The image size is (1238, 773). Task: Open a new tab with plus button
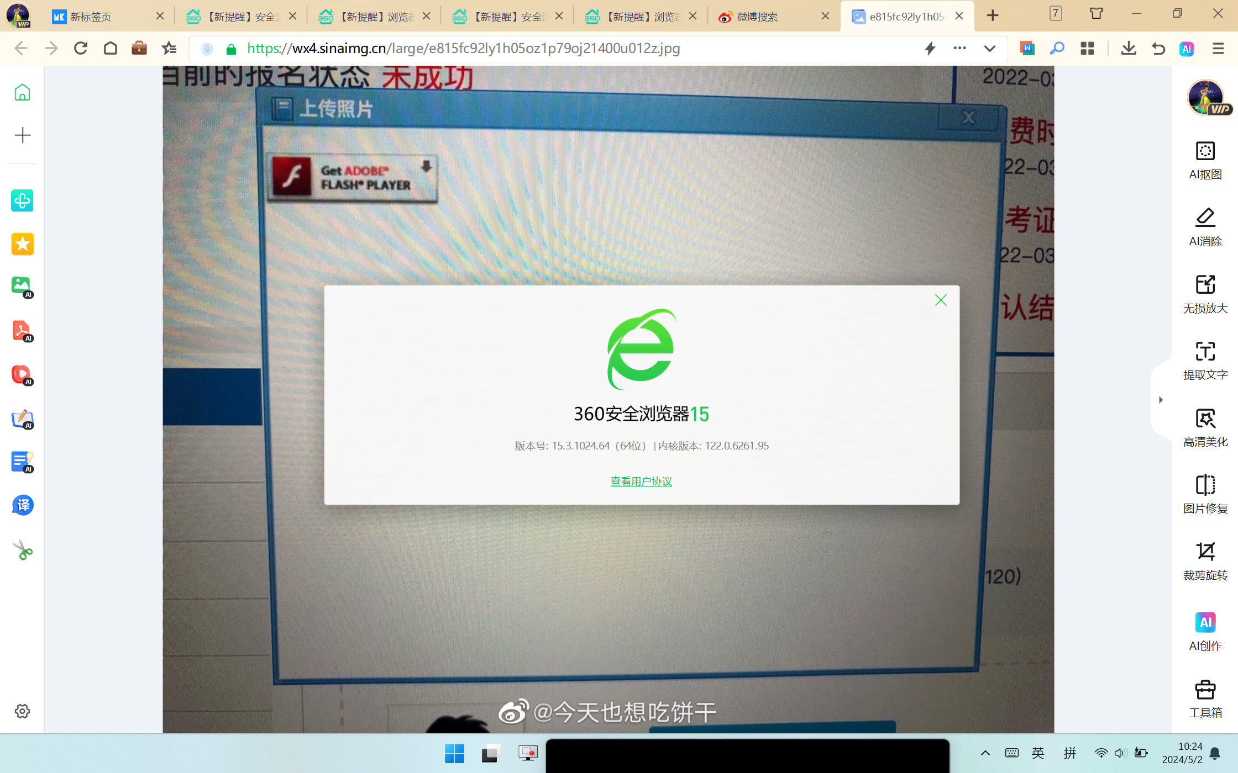click(x=993, y=15)
